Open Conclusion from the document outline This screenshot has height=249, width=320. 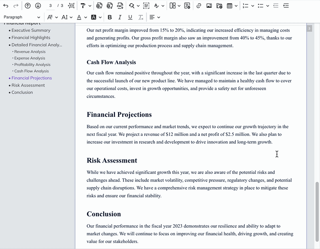click(x=22, y=93)
